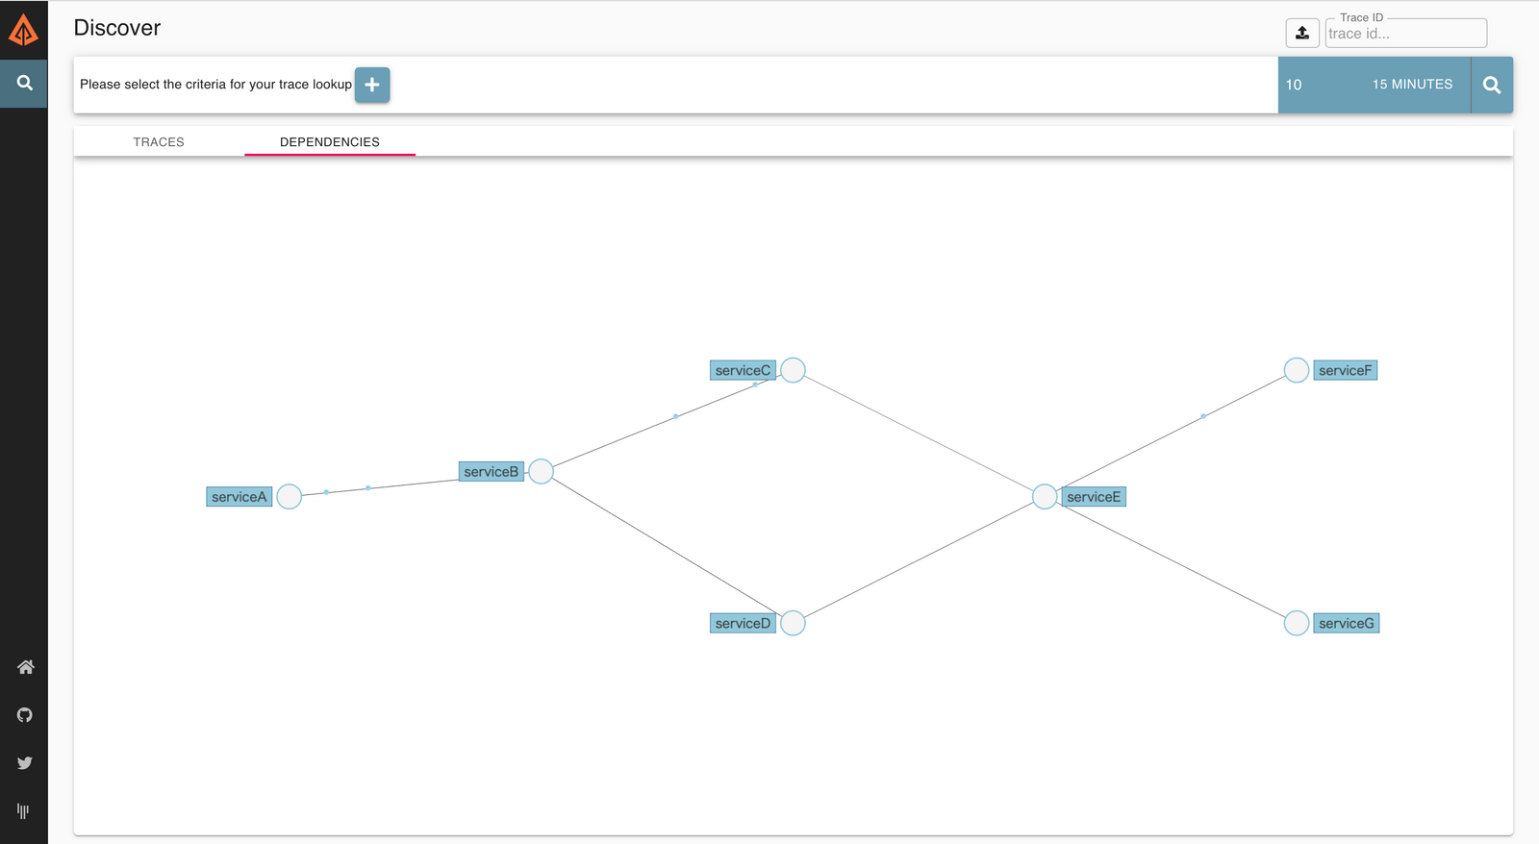Click the serviceG label in graph
Screen dimensions: 1539x844
(x=1346, y=624)
